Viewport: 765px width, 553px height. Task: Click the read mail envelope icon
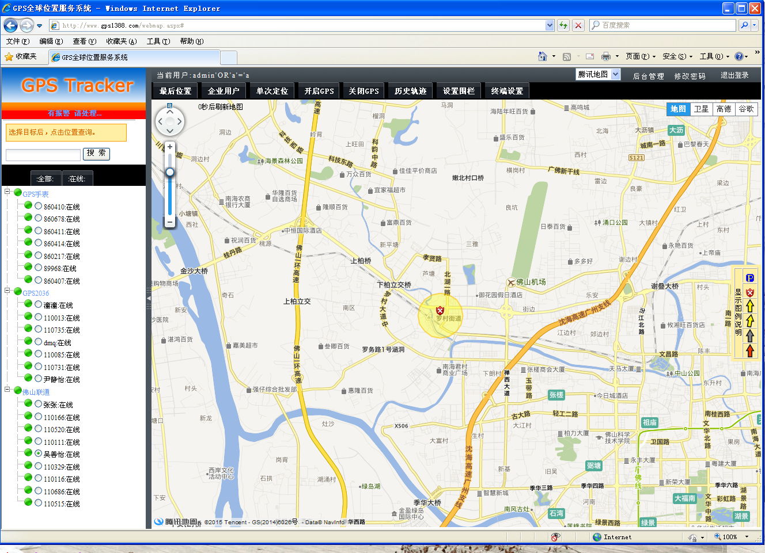590,56
